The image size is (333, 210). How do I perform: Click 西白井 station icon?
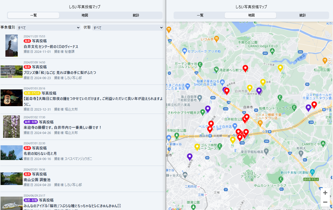click(x=210, y=136)
